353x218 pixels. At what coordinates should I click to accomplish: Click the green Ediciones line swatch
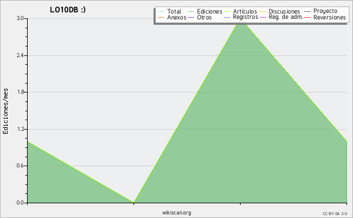[191, 12]
